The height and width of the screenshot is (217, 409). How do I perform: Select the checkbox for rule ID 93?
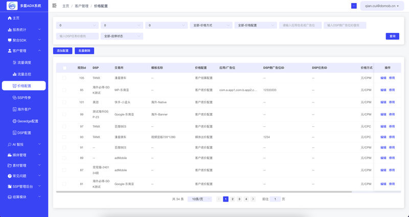pos(64,137)
